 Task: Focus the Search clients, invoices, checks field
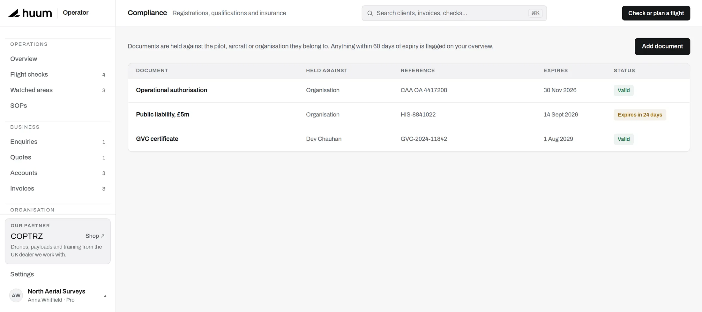tap(454, 13)
